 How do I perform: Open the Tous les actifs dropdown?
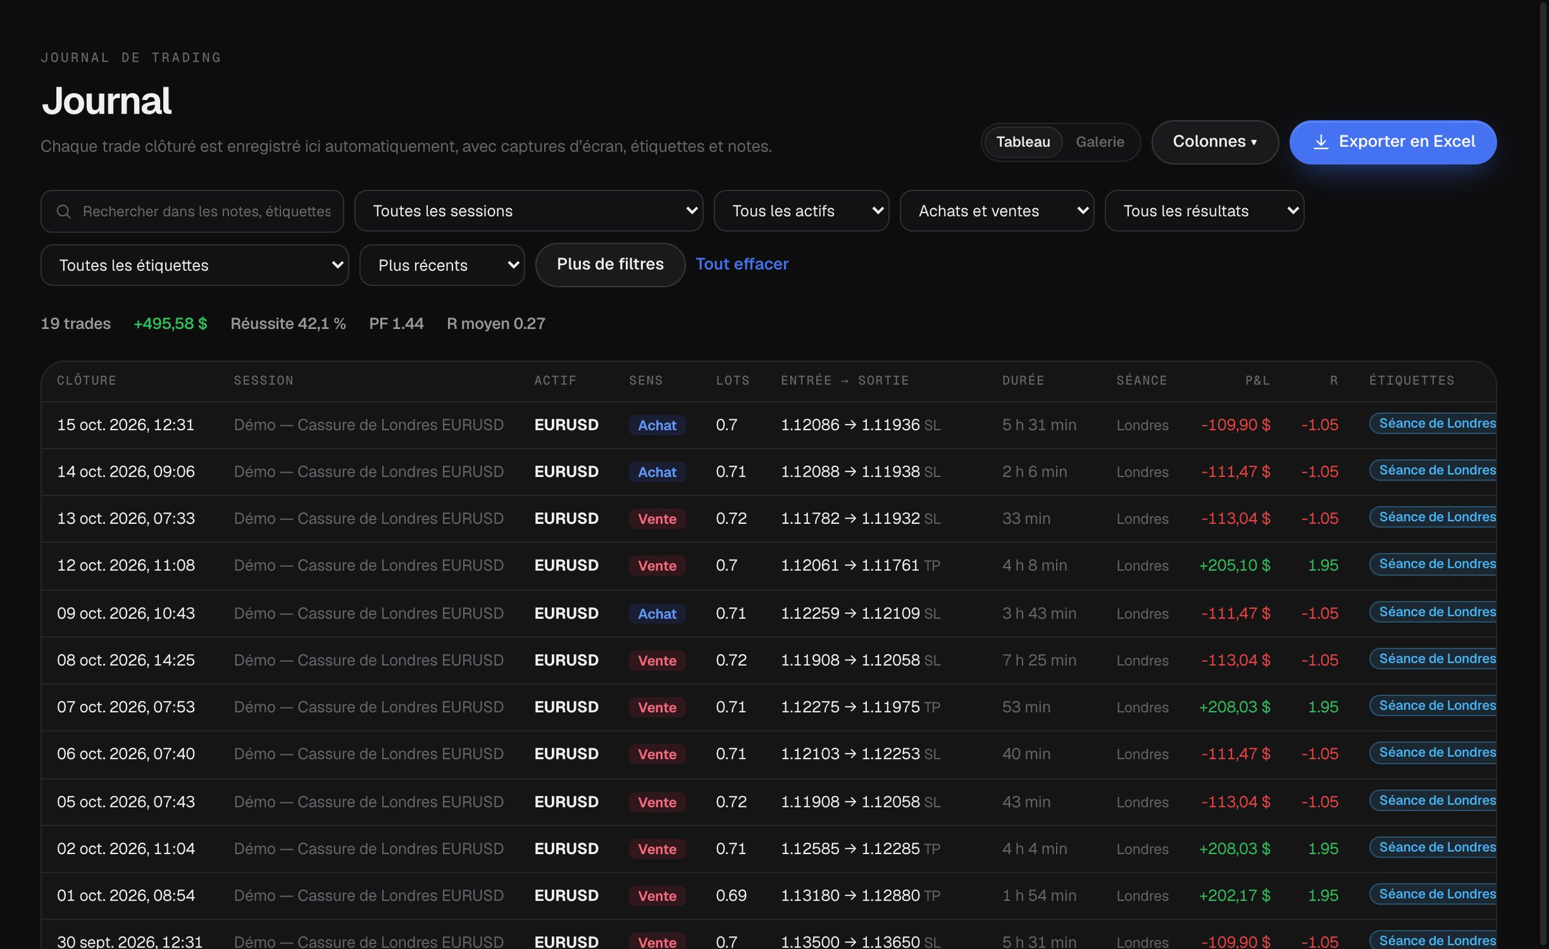tap(801, 211)
